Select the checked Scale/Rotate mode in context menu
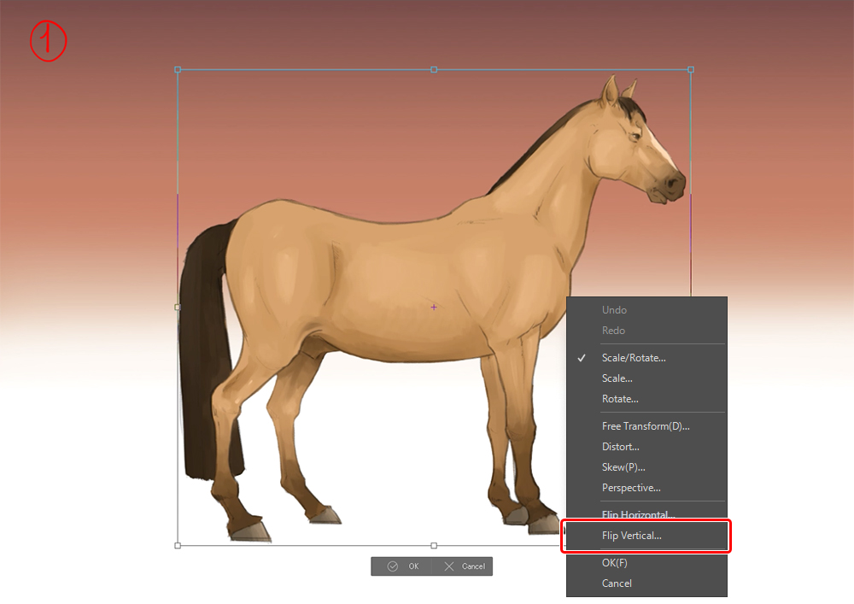This screenshot has height=604, width=854. point(633,358)
